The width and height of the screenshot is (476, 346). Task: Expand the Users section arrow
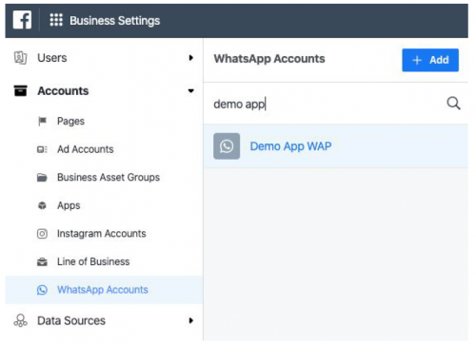pyautogui.click(x=190, y=58)
